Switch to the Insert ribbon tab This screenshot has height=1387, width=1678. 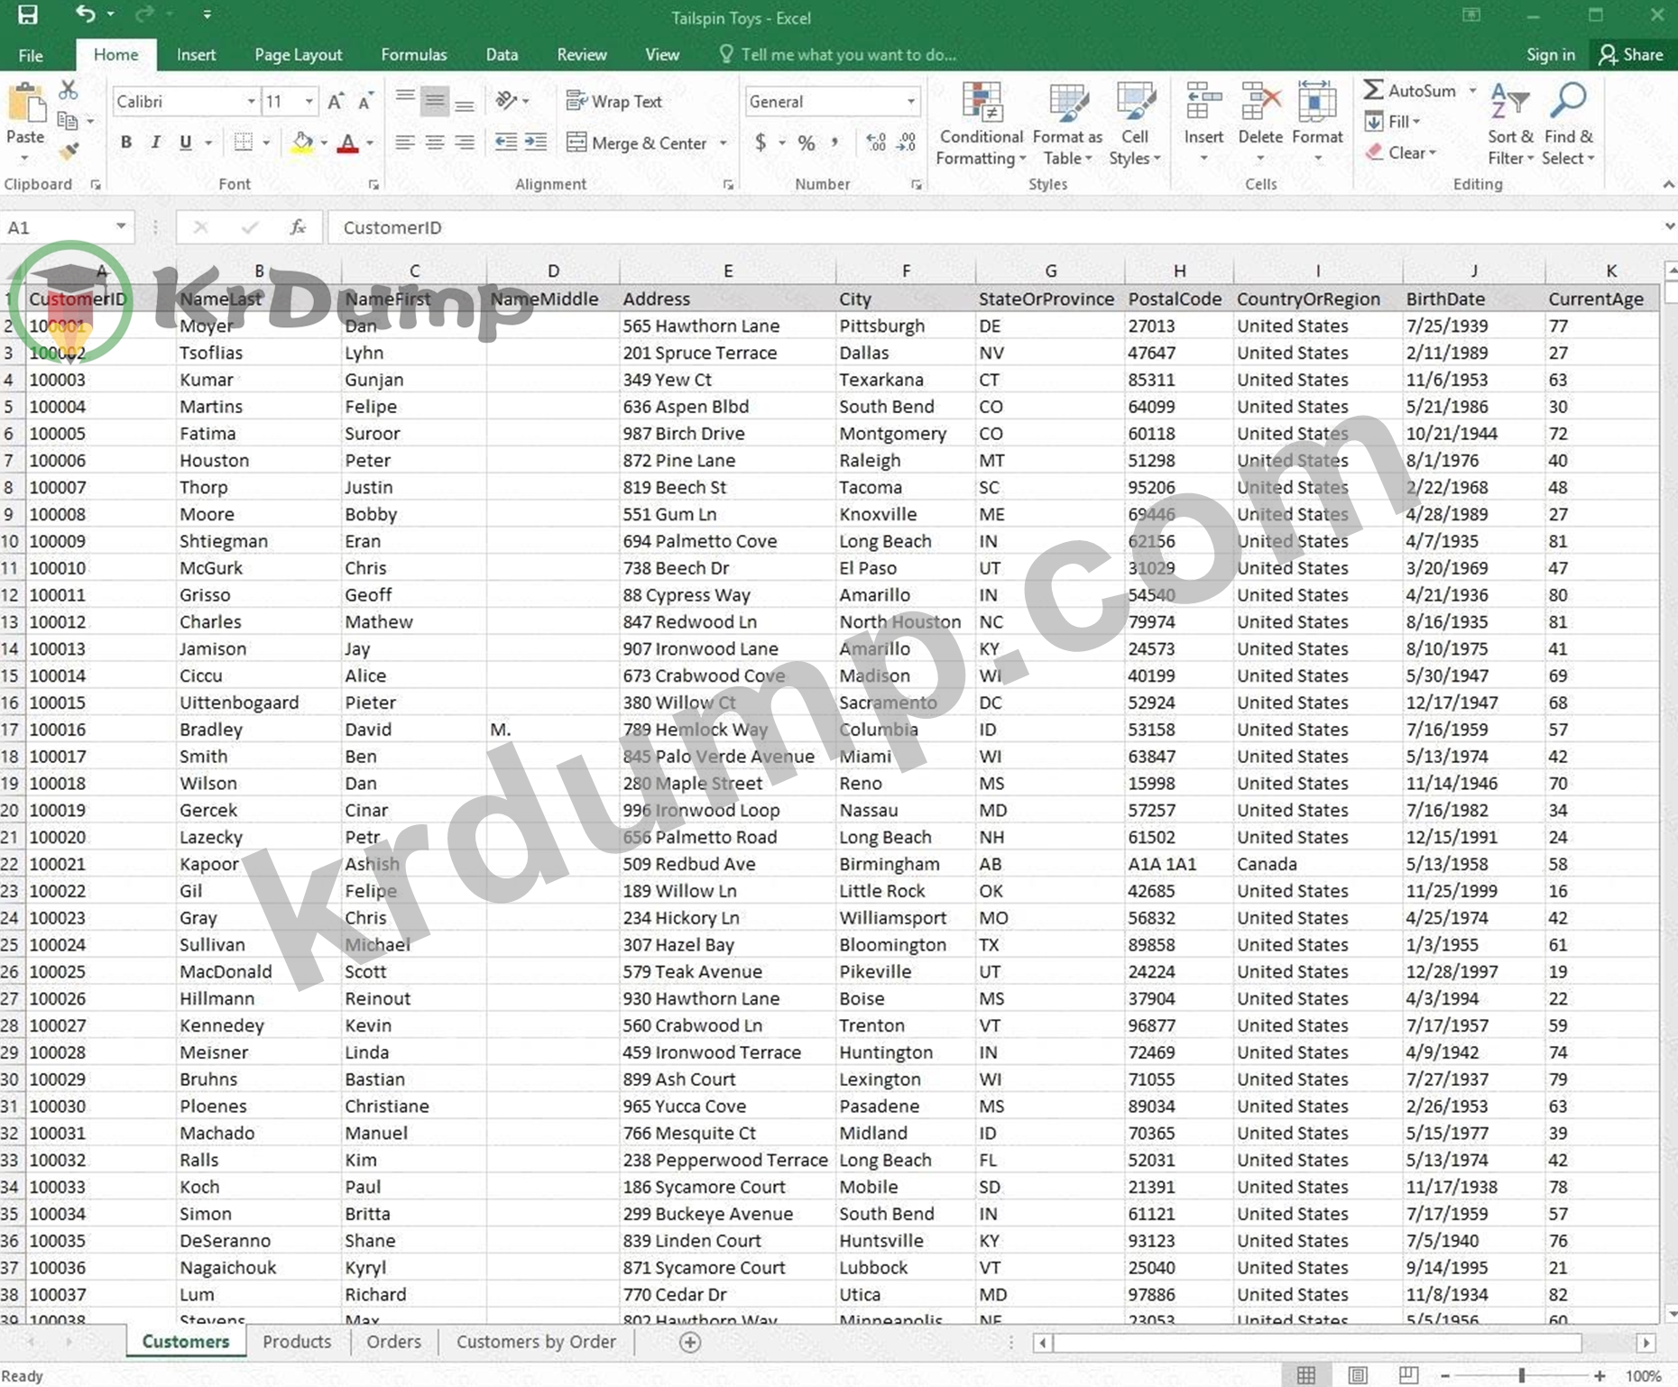pyautogui.click(x=196, y=55)
